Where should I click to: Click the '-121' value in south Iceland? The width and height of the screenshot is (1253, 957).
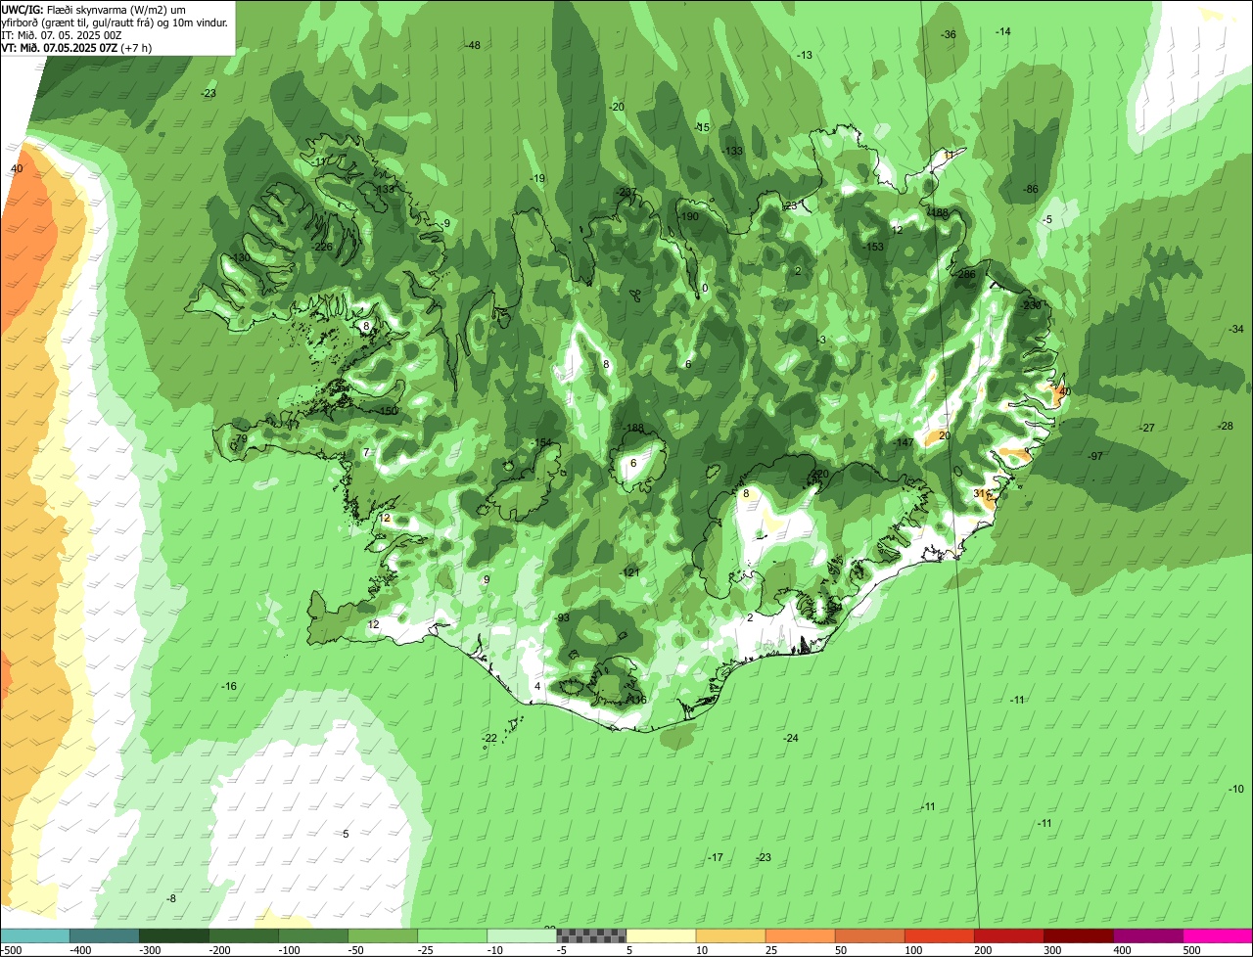point(630,572)
